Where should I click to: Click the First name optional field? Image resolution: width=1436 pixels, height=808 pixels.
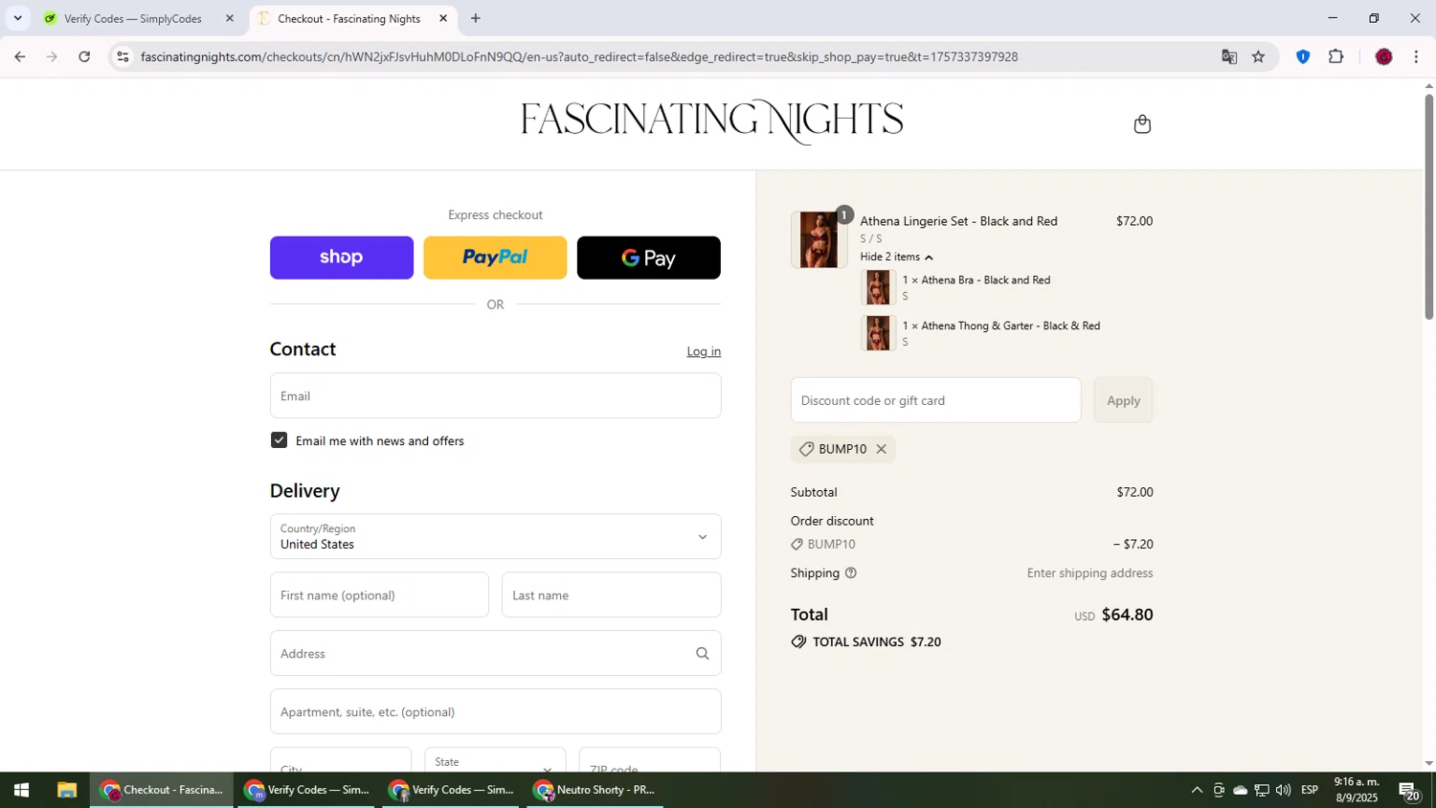click(379, 595)
